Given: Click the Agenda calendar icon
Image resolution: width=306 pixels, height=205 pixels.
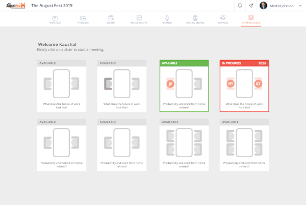Looking at the screenshot, I should click(x=111, y=18).
